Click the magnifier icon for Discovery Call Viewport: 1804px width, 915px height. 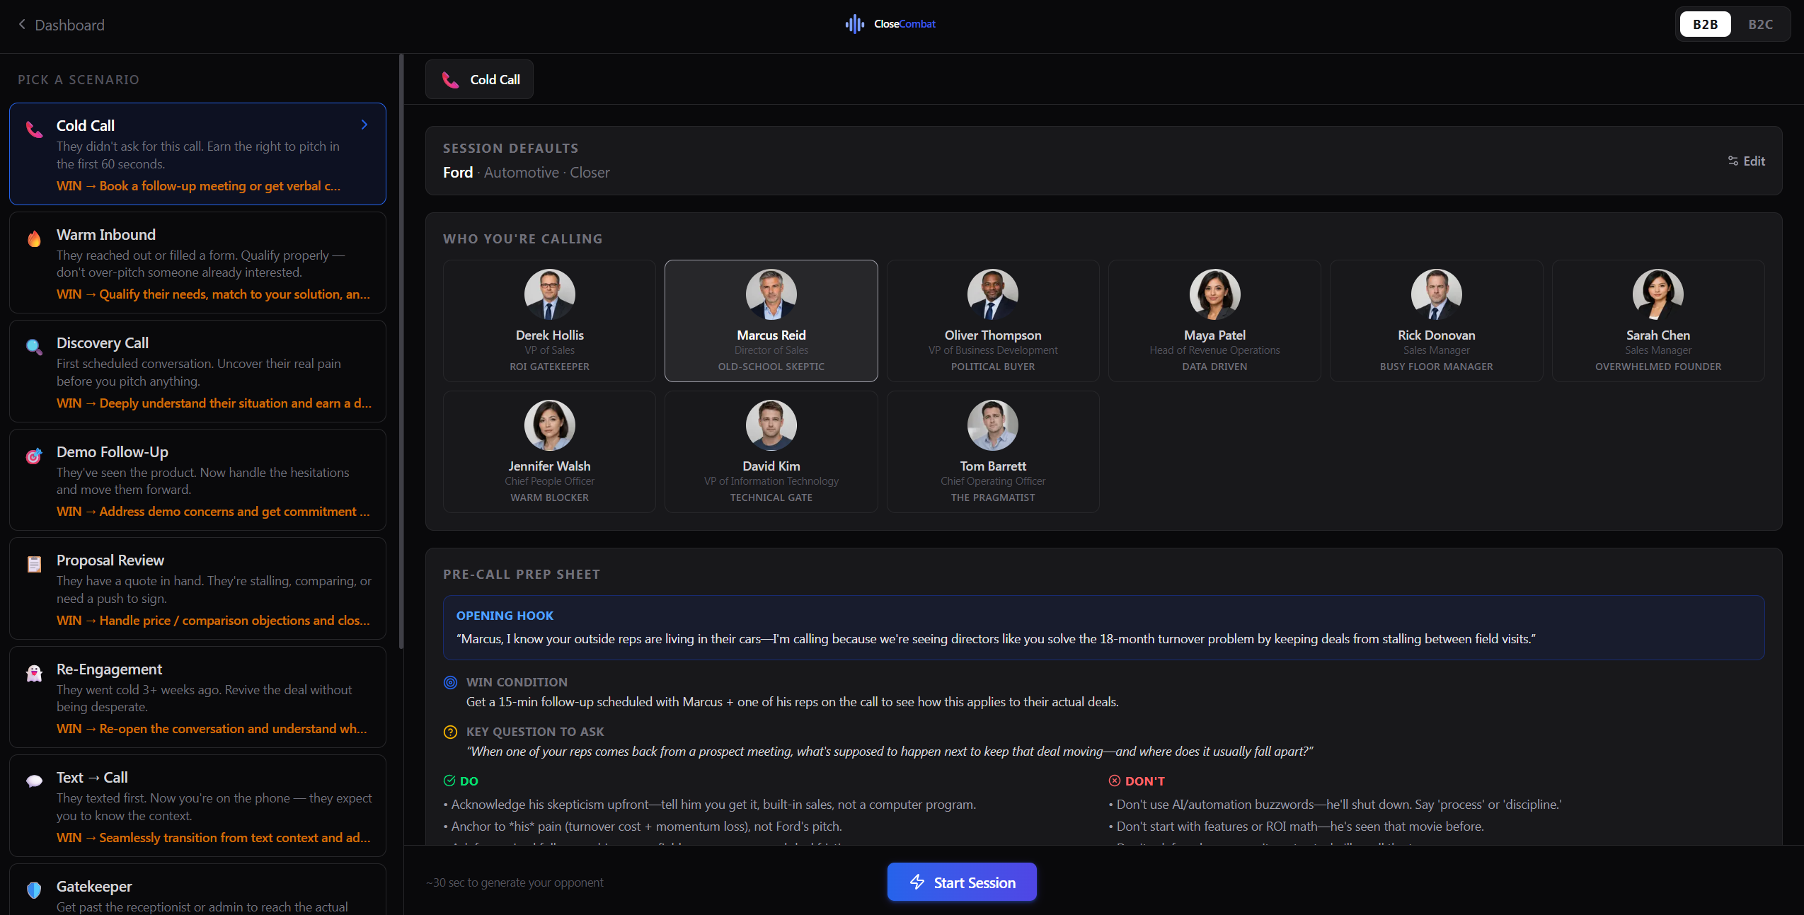point(34,347)
